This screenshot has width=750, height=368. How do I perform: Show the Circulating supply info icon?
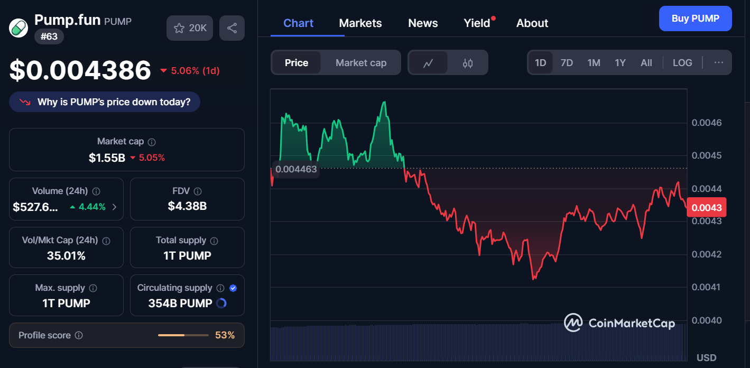[x=220, y=288]
